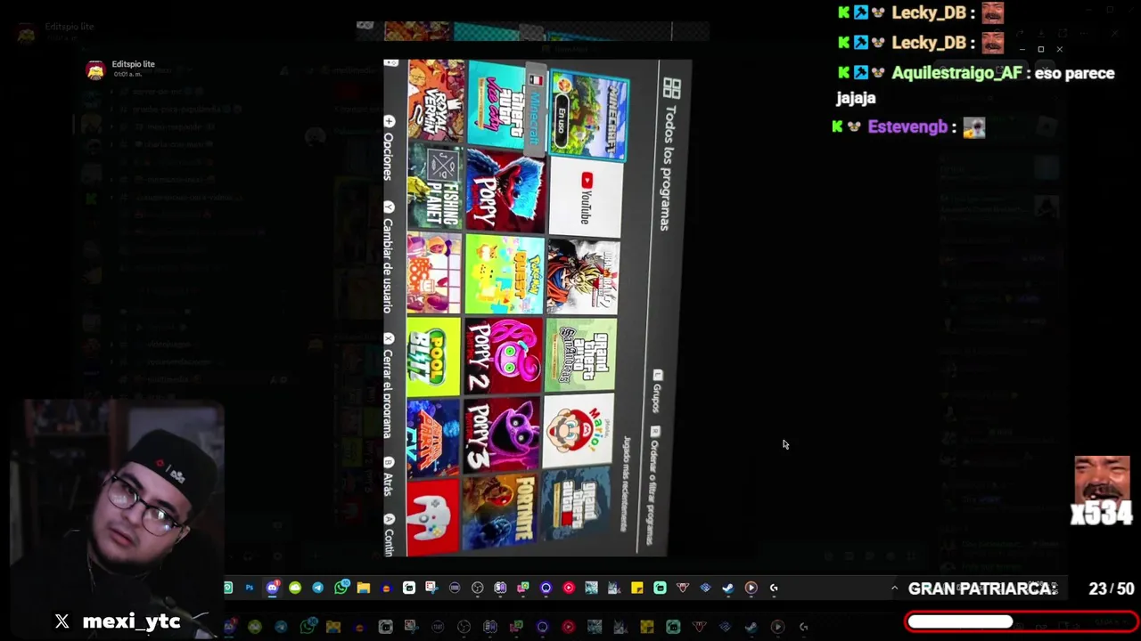
Task: Click the Atrás button label
Action: tap(389, 484)
